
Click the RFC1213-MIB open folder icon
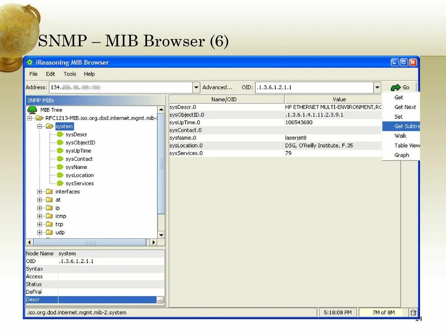[40, 118]
